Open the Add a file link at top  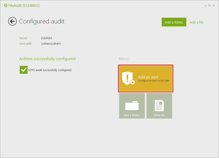[196, 22]
